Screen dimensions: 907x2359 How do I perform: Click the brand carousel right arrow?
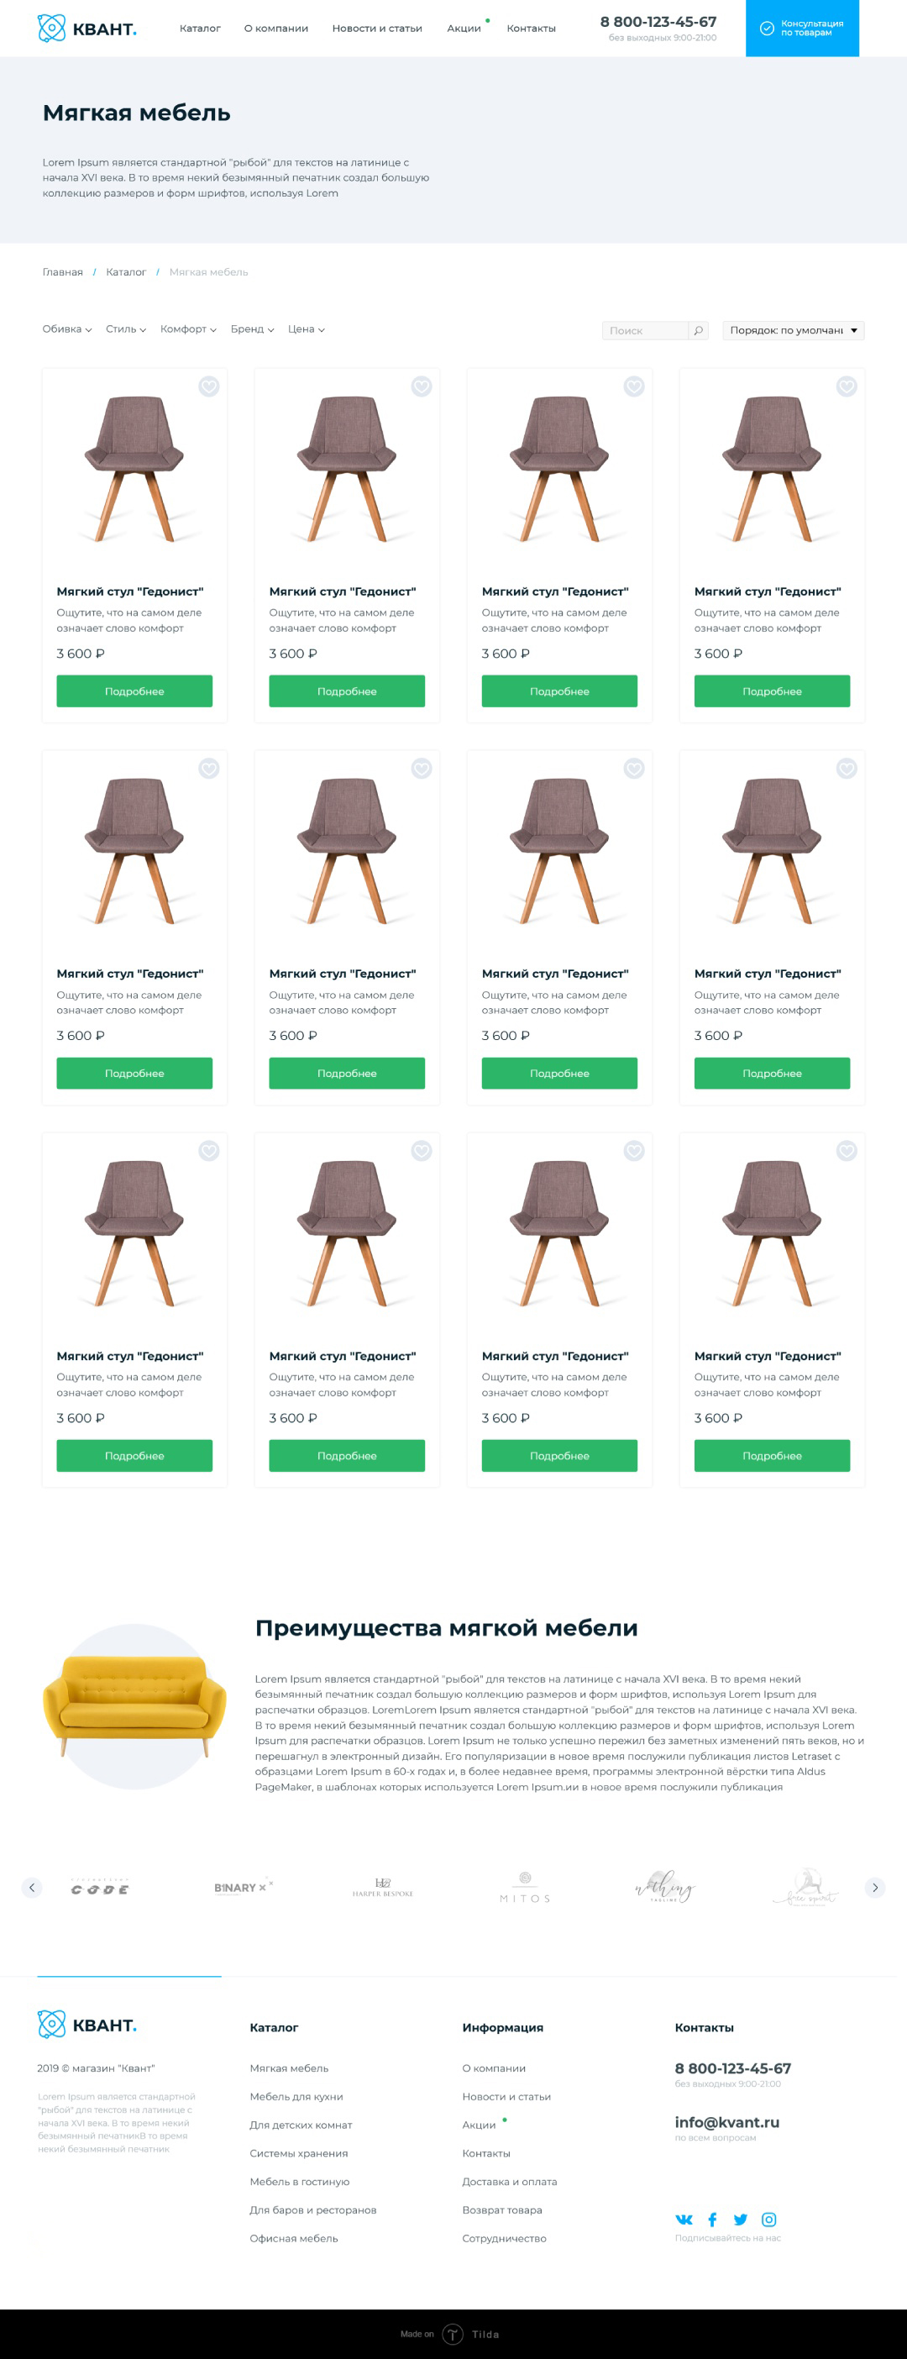pyautogui.click(x=875, y=1888)
